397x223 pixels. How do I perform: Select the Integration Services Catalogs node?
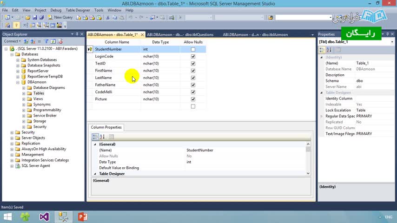click(x=45, y=160)
